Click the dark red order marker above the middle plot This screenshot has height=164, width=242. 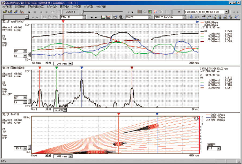click(132, 68)
